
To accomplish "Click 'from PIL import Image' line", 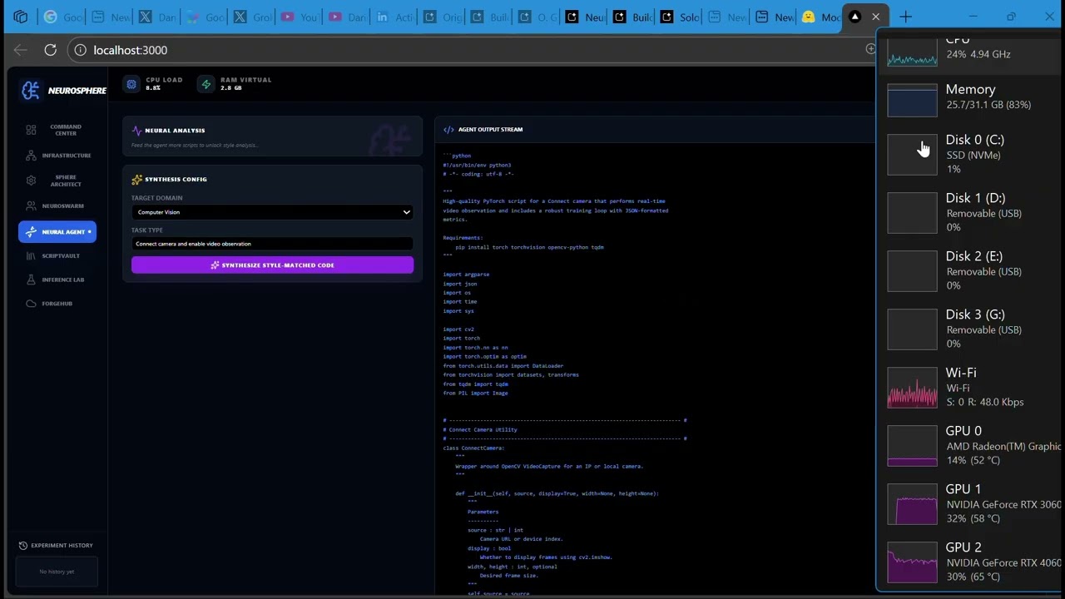I will (x=475, y=393).
